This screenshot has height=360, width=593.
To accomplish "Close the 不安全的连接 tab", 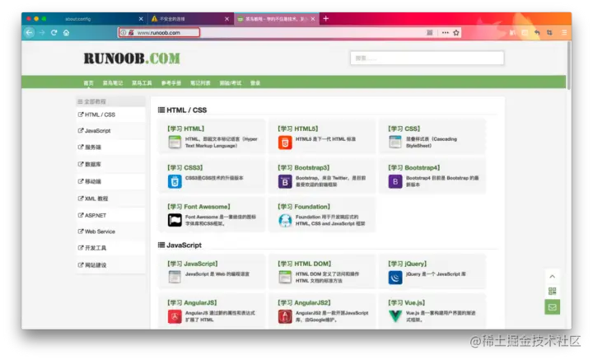I will click(226, 18).
